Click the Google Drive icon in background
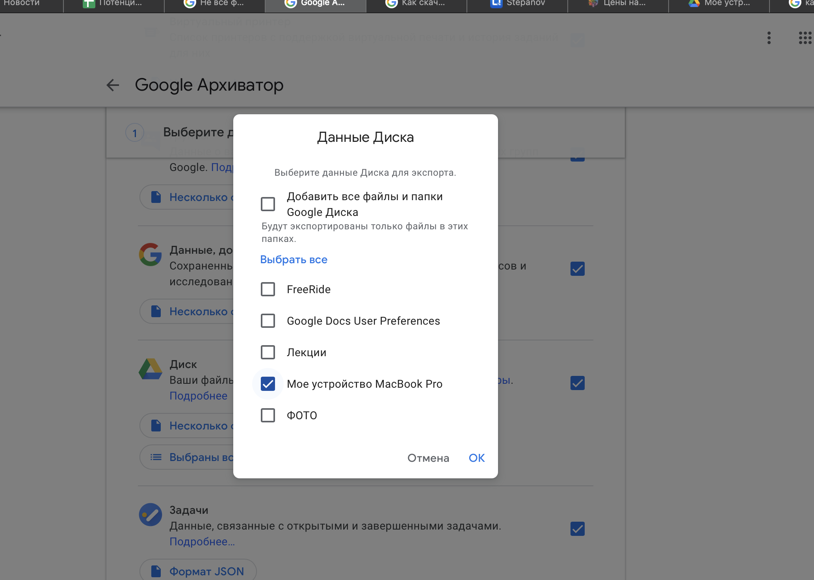The height and width of the screenshot is (580, 814). [149, 371]
